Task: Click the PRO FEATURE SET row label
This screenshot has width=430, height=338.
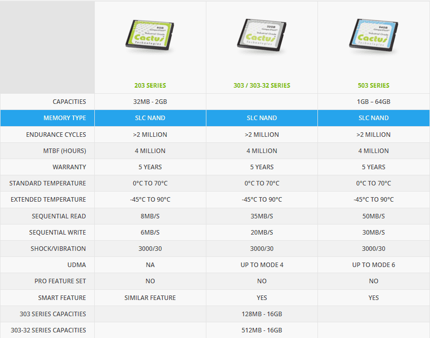Action: (60, 281)
